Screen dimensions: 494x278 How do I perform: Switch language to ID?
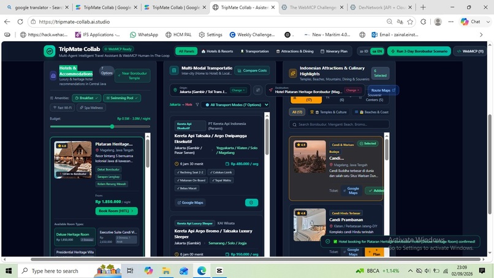pos(364,51)
